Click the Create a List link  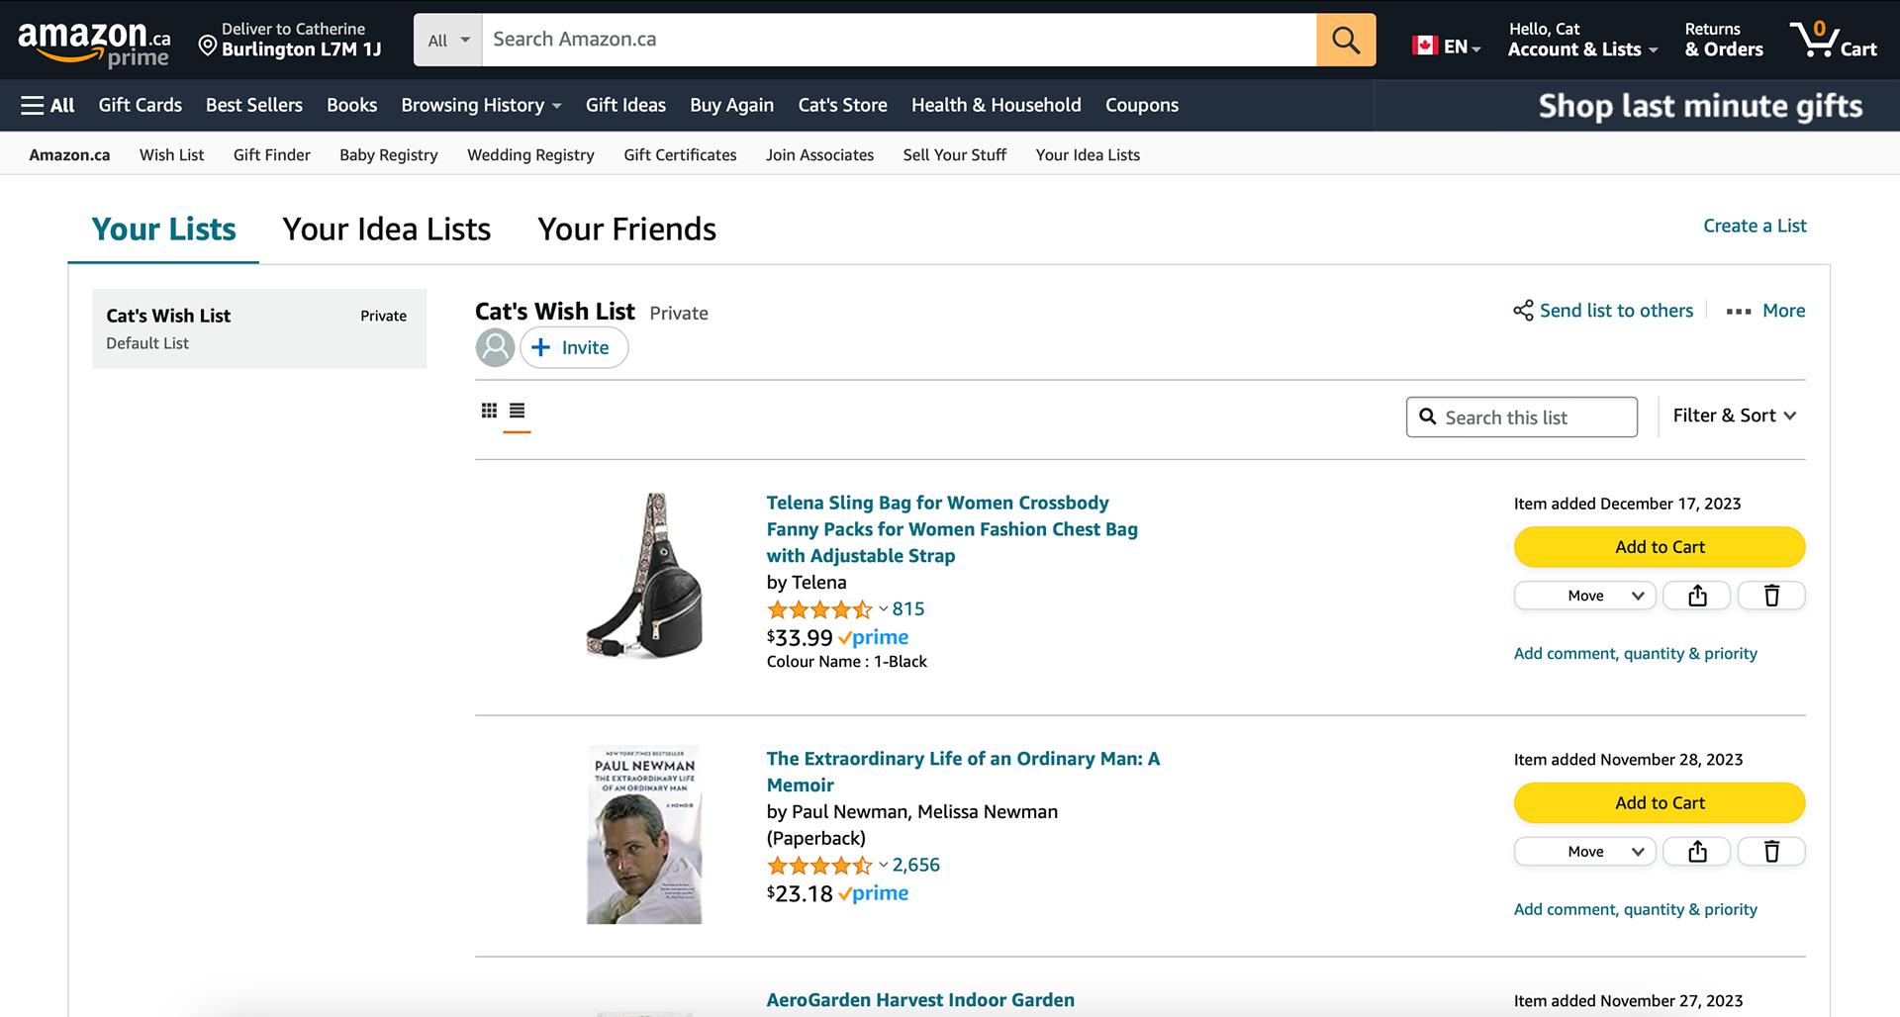1755,226
